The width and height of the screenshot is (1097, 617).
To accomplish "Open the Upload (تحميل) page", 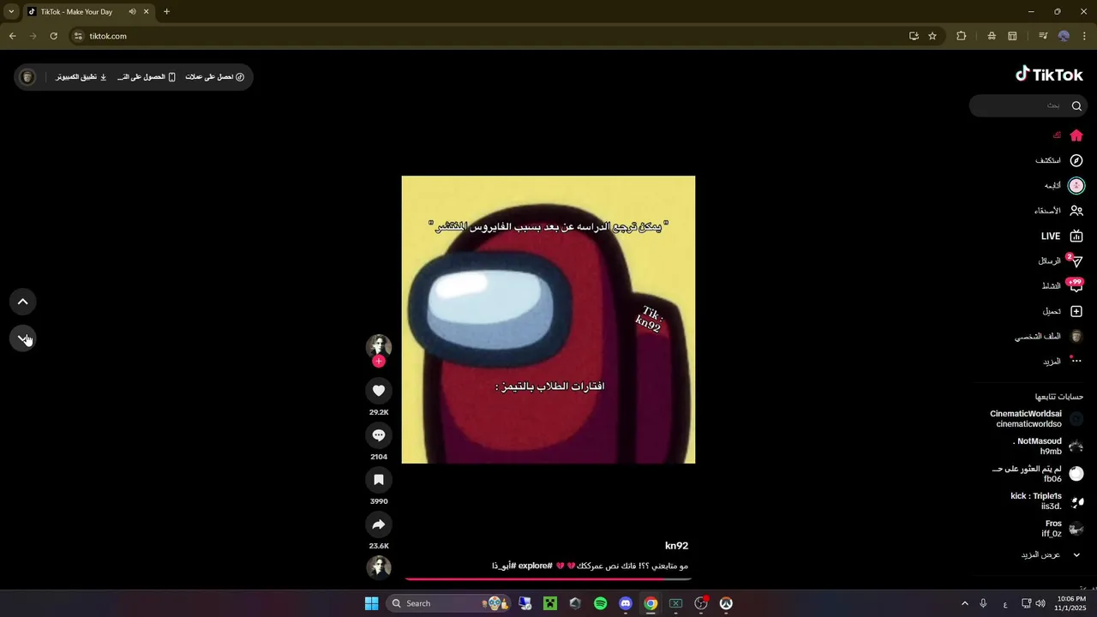I will pyautogui.click(x=1063, y=311).
